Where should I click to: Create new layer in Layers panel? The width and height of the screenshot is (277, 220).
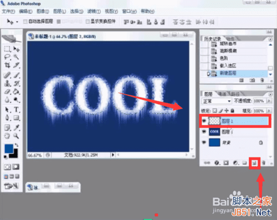pos(254,163)
